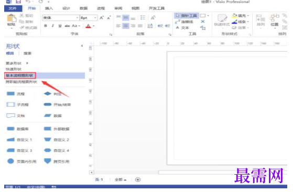The width and height of the screenshot is (293, 192).
Task: Click the Process (流程) shape
Action: [16, 94]
